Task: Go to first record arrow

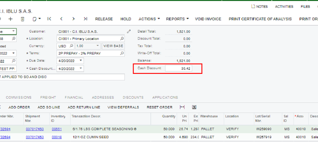Action: (49, 19)
